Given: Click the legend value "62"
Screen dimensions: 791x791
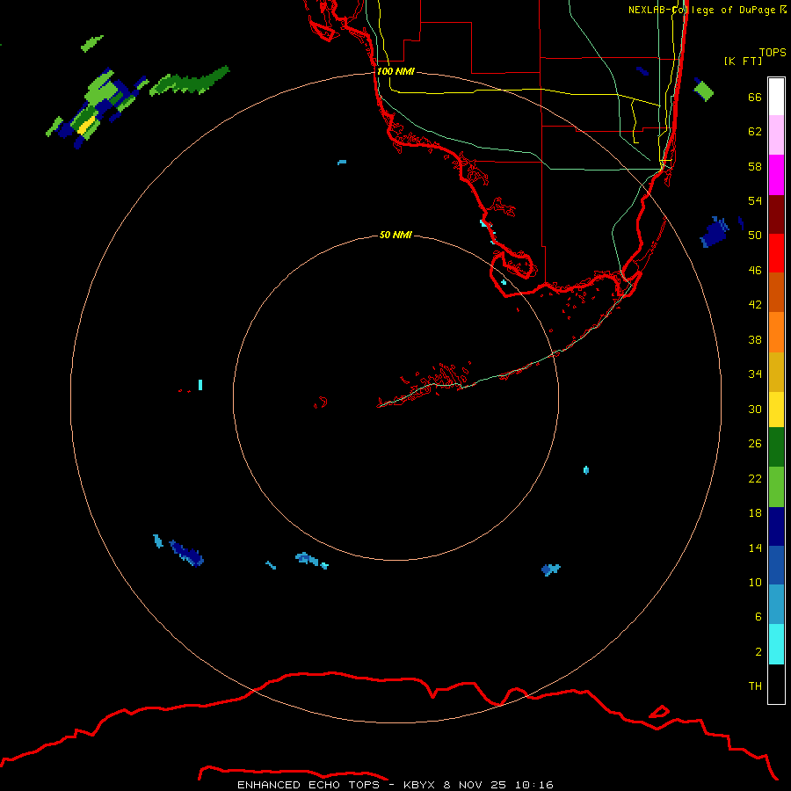Looking at the screenshot, I should point(755,132).
